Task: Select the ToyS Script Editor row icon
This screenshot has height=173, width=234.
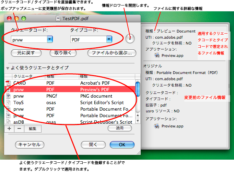Action: pos(8,103)
